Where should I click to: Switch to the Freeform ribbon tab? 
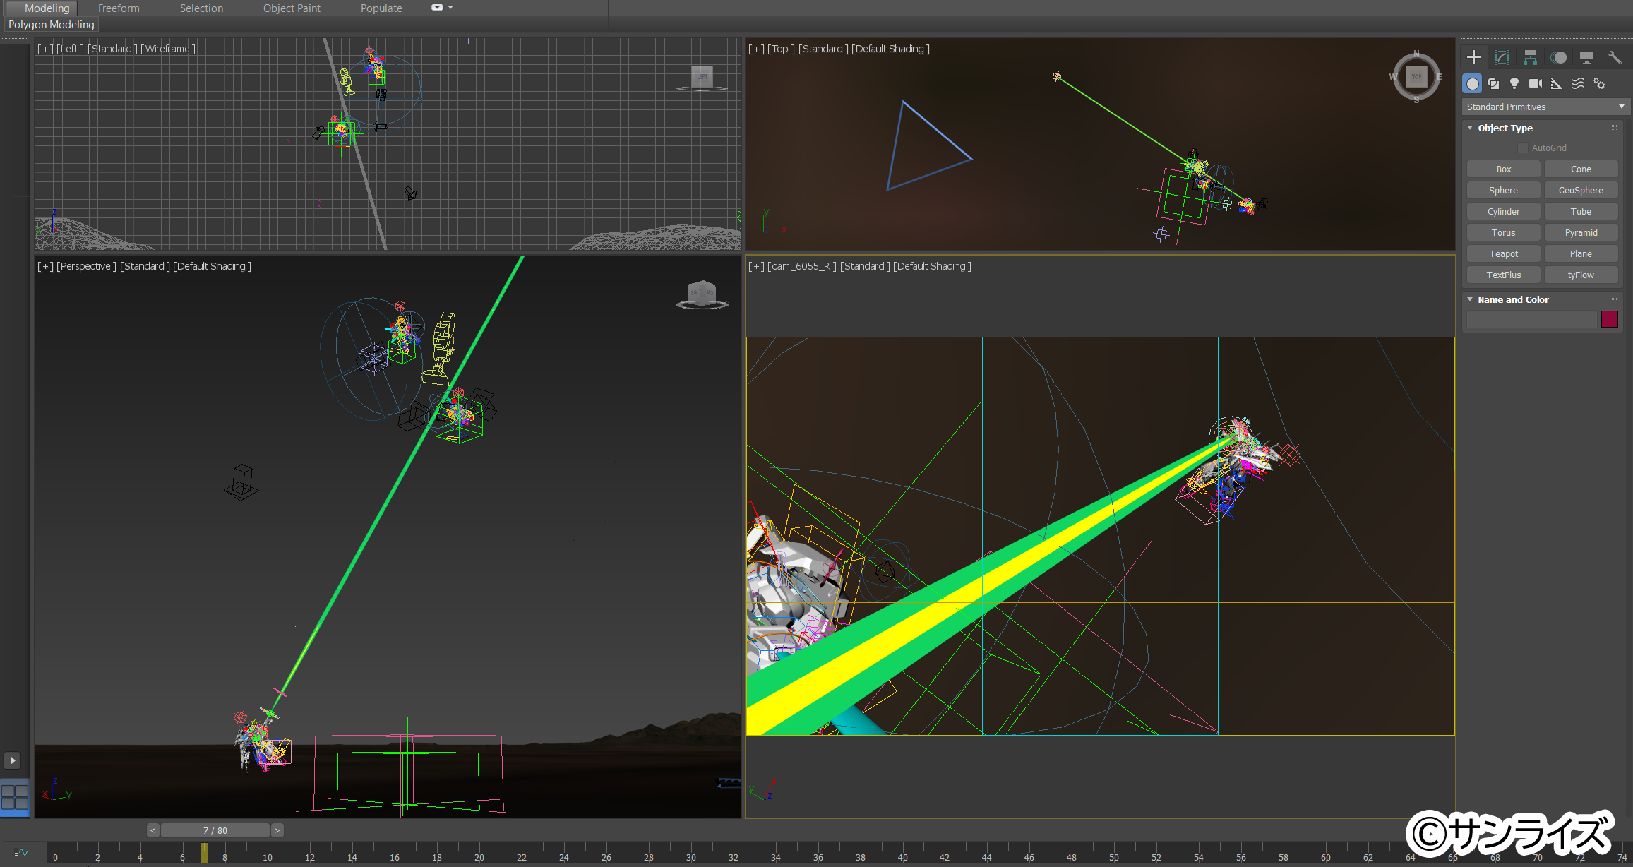coord(119,8)
